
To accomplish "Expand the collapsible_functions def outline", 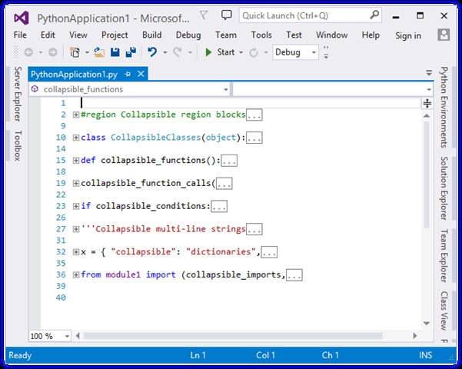I will coord(75,161).
